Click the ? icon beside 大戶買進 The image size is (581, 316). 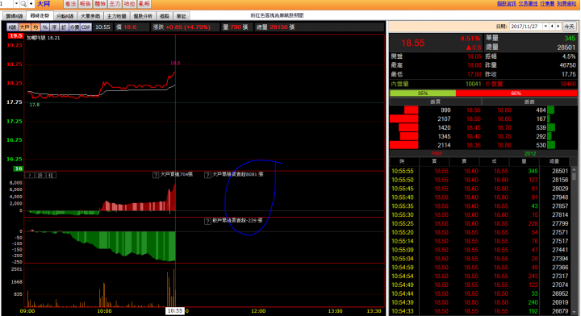[156, 175]
